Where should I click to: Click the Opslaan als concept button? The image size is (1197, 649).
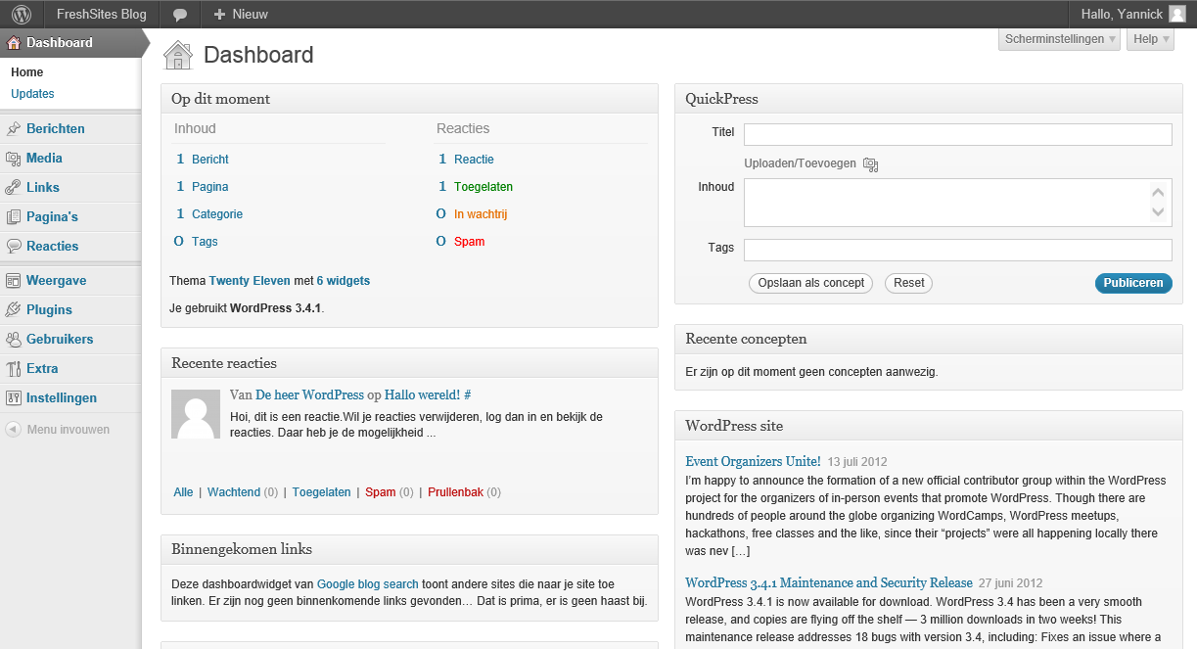coord(811,283)
